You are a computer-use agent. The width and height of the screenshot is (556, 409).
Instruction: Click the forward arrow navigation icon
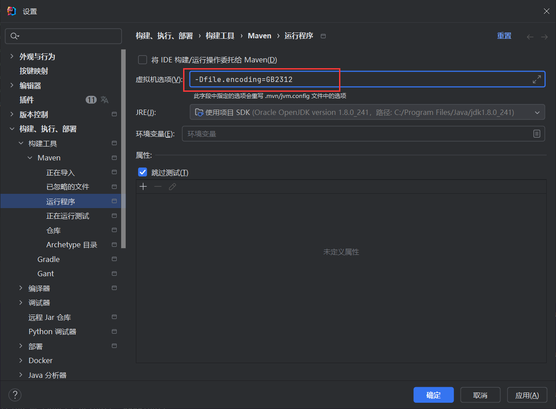(x=544, y=37)
